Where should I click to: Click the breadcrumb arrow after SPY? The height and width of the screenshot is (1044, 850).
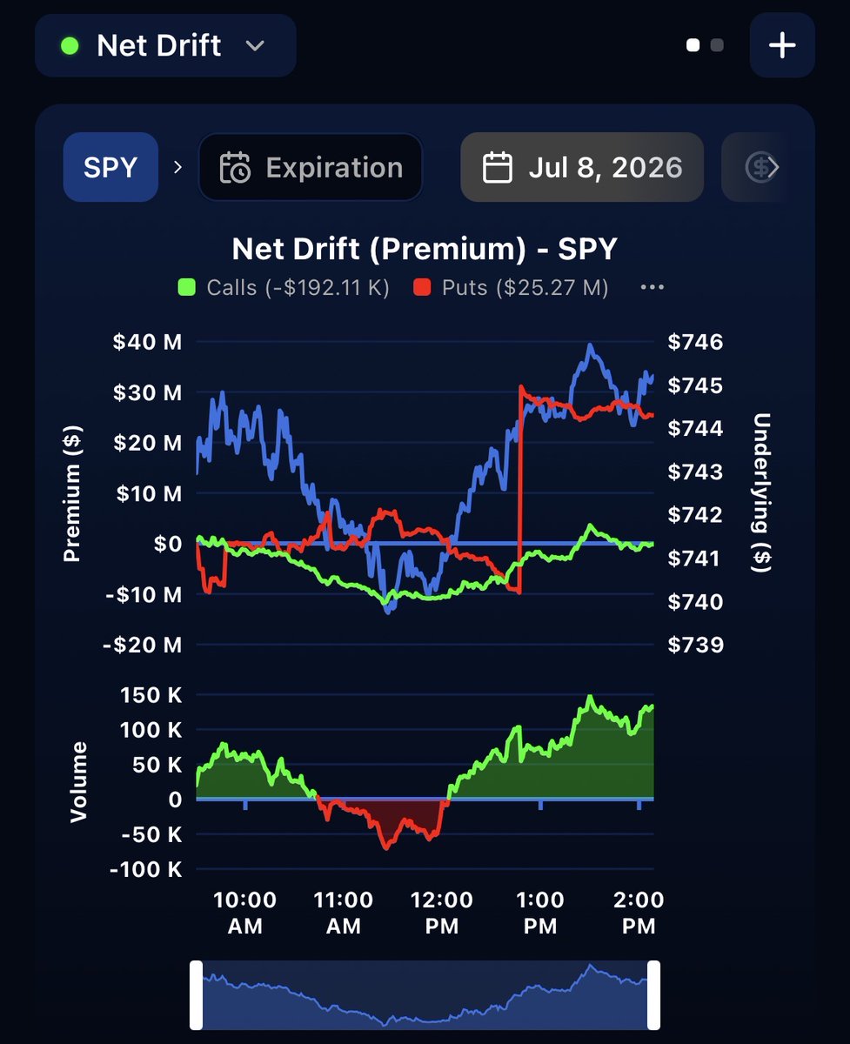(178, 167)
